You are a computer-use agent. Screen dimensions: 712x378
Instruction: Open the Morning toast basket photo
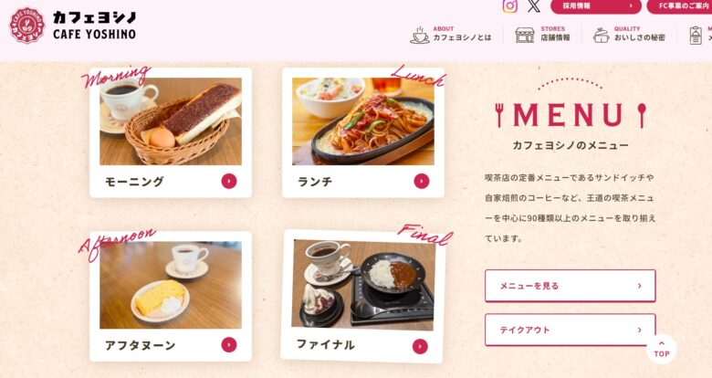(171, 121)
